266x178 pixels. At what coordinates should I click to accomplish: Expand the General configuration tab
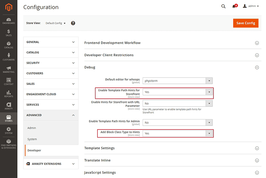(x=50, y=42)
